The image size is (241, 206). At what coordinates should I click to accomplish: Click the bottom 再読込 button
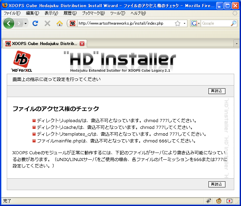217,184
